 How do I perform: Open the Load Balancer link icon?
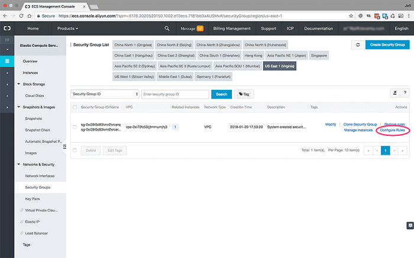coord(22,233)
